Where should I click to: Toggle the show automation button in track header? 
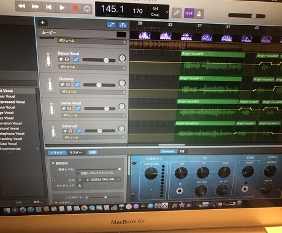click(112, 25)
